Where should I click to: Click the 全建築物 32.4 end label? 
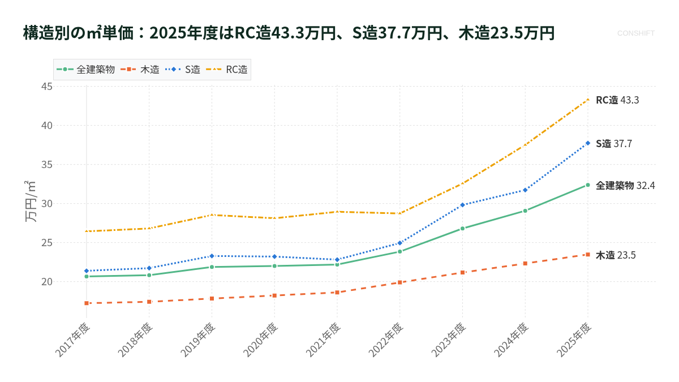point(625,186)
